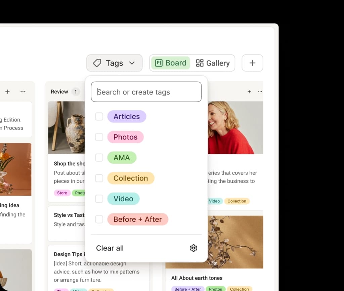Click the plus icon above the left column
Viewport: 344px width, 291px height.
pyautogui.click(x=7, y=91)
